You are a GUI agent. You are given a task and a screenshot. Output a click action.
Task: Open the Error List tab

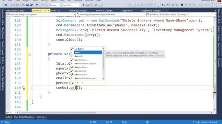(41, 117)
